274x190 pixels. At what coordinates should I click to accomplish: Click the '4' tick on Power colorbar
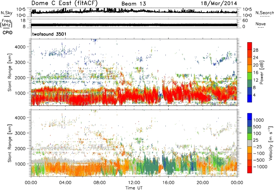pos(254,95)
